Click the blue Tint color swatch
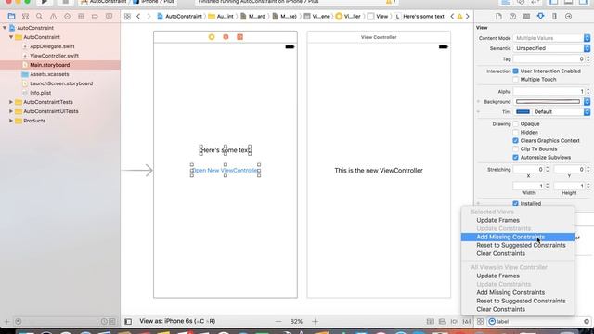This screenshot has width=594, height=334. (523, 111)
